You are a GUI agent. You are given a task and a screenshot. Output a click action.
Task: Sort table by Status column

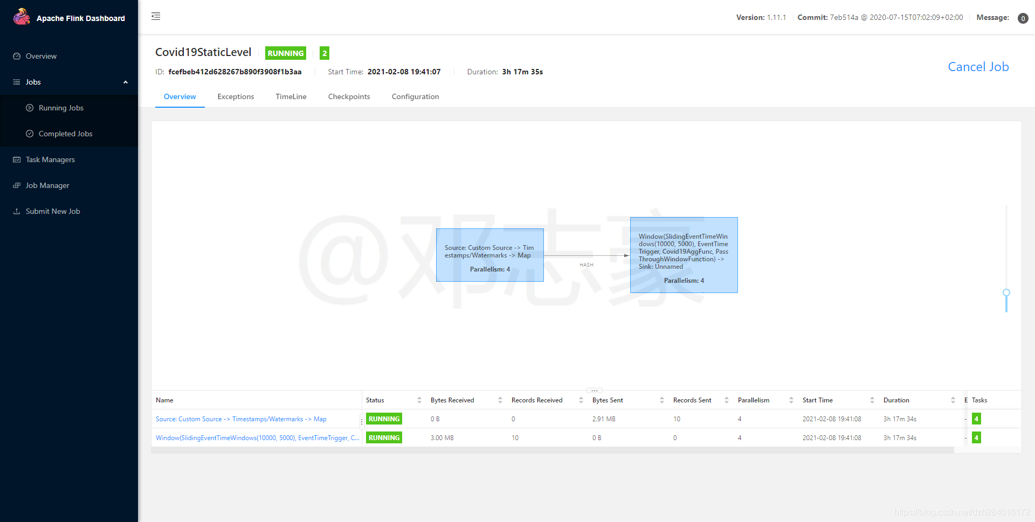[419, 400]
